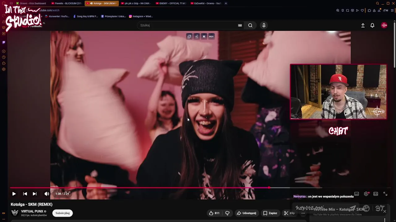Take snapshot with browser crop icon
396x222 pixels.
[347, 10]
